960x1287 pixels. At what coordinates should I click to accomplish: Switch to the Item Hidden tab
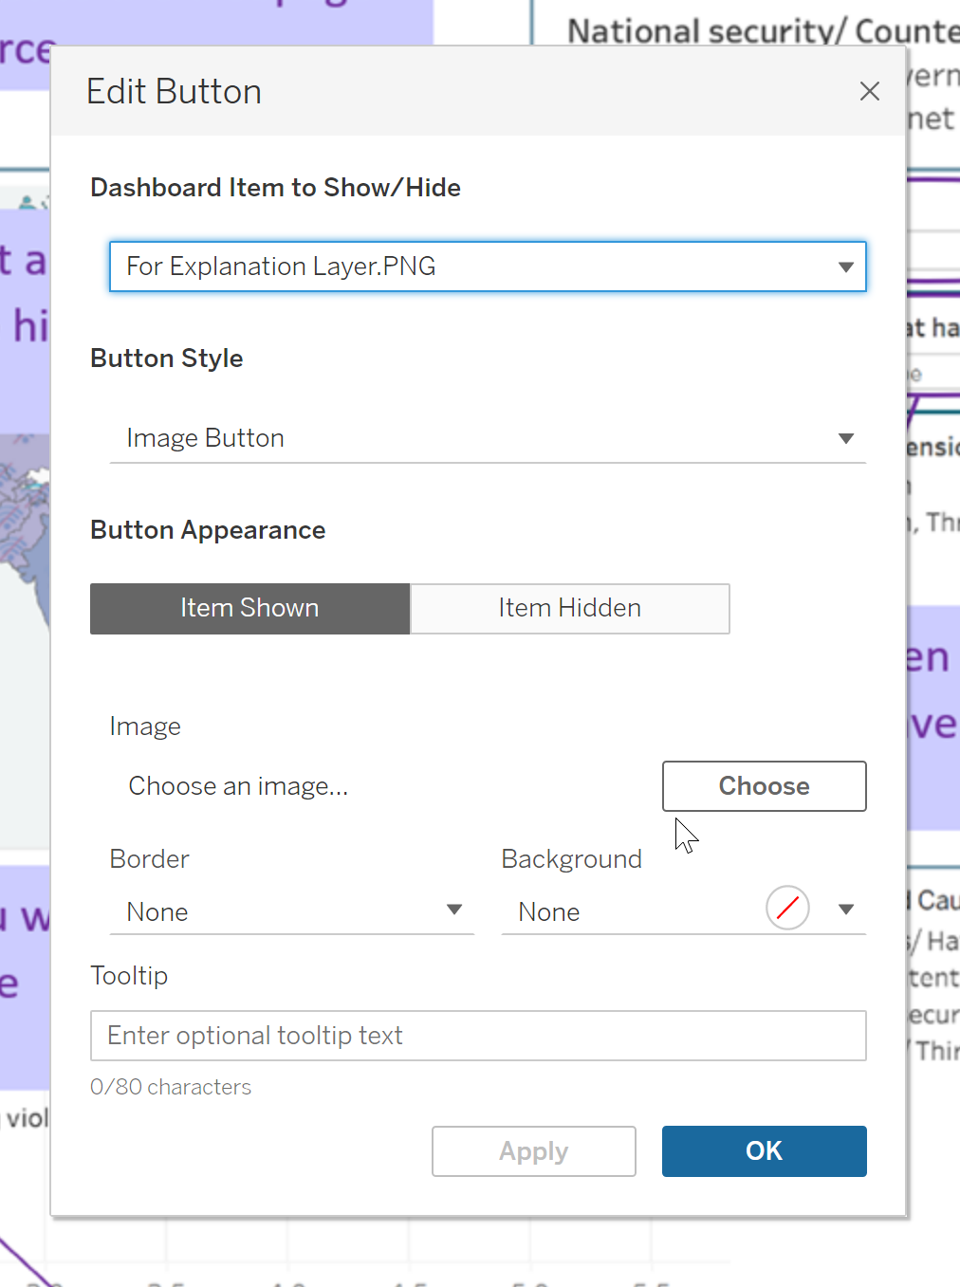[569, 608]
